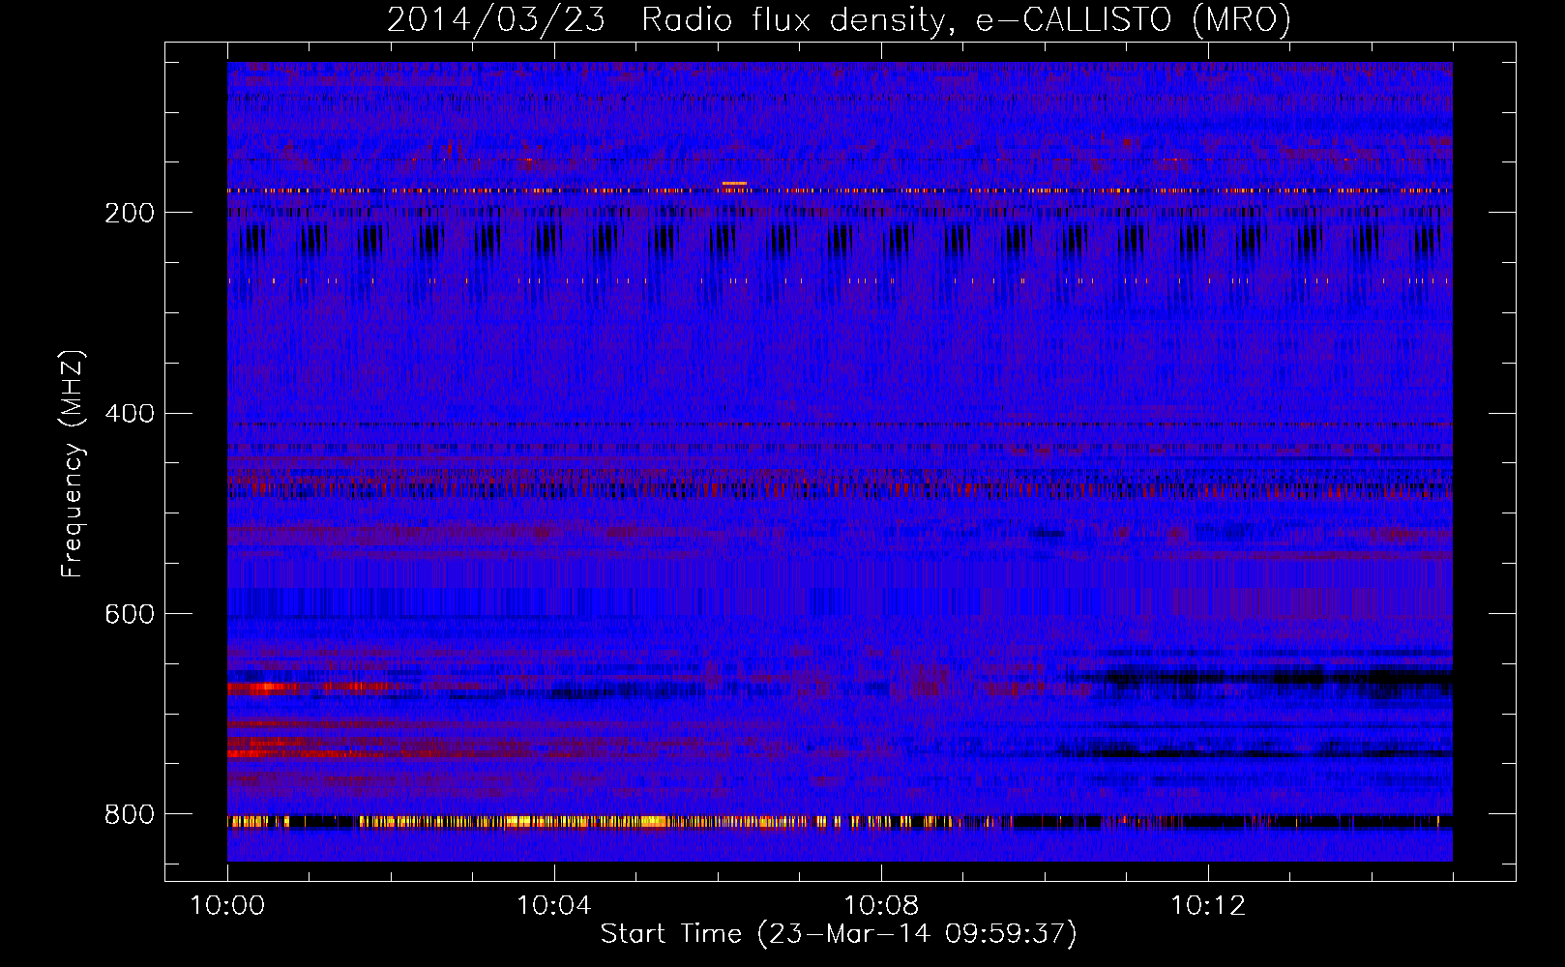Click the 400 frequency tick label

coord(130,414)
